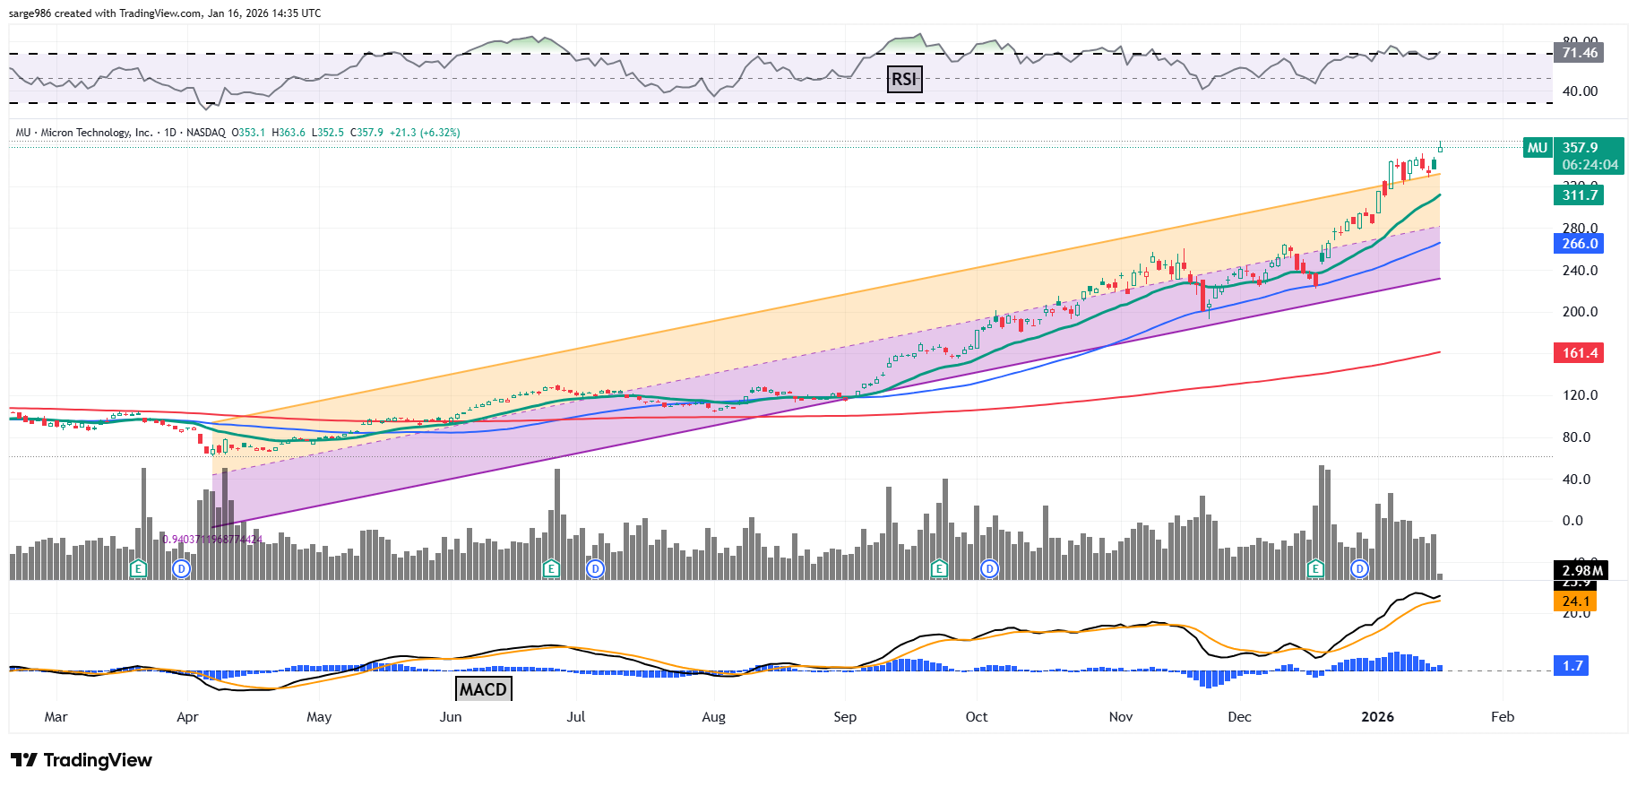Click the MACD text label
Screen dimensions: 1637x787
pos(484,688)
